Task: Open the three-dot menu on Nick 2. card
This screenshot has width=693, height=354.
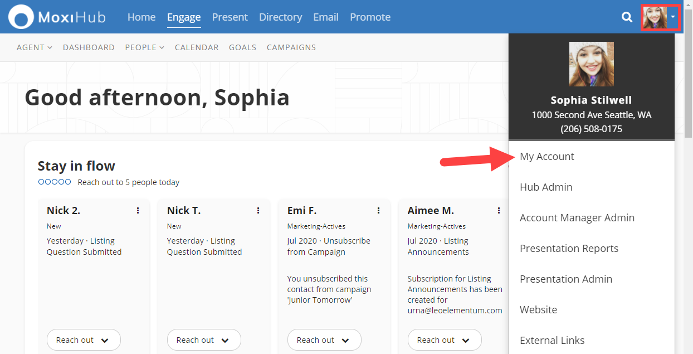Action: coord(138,211)
